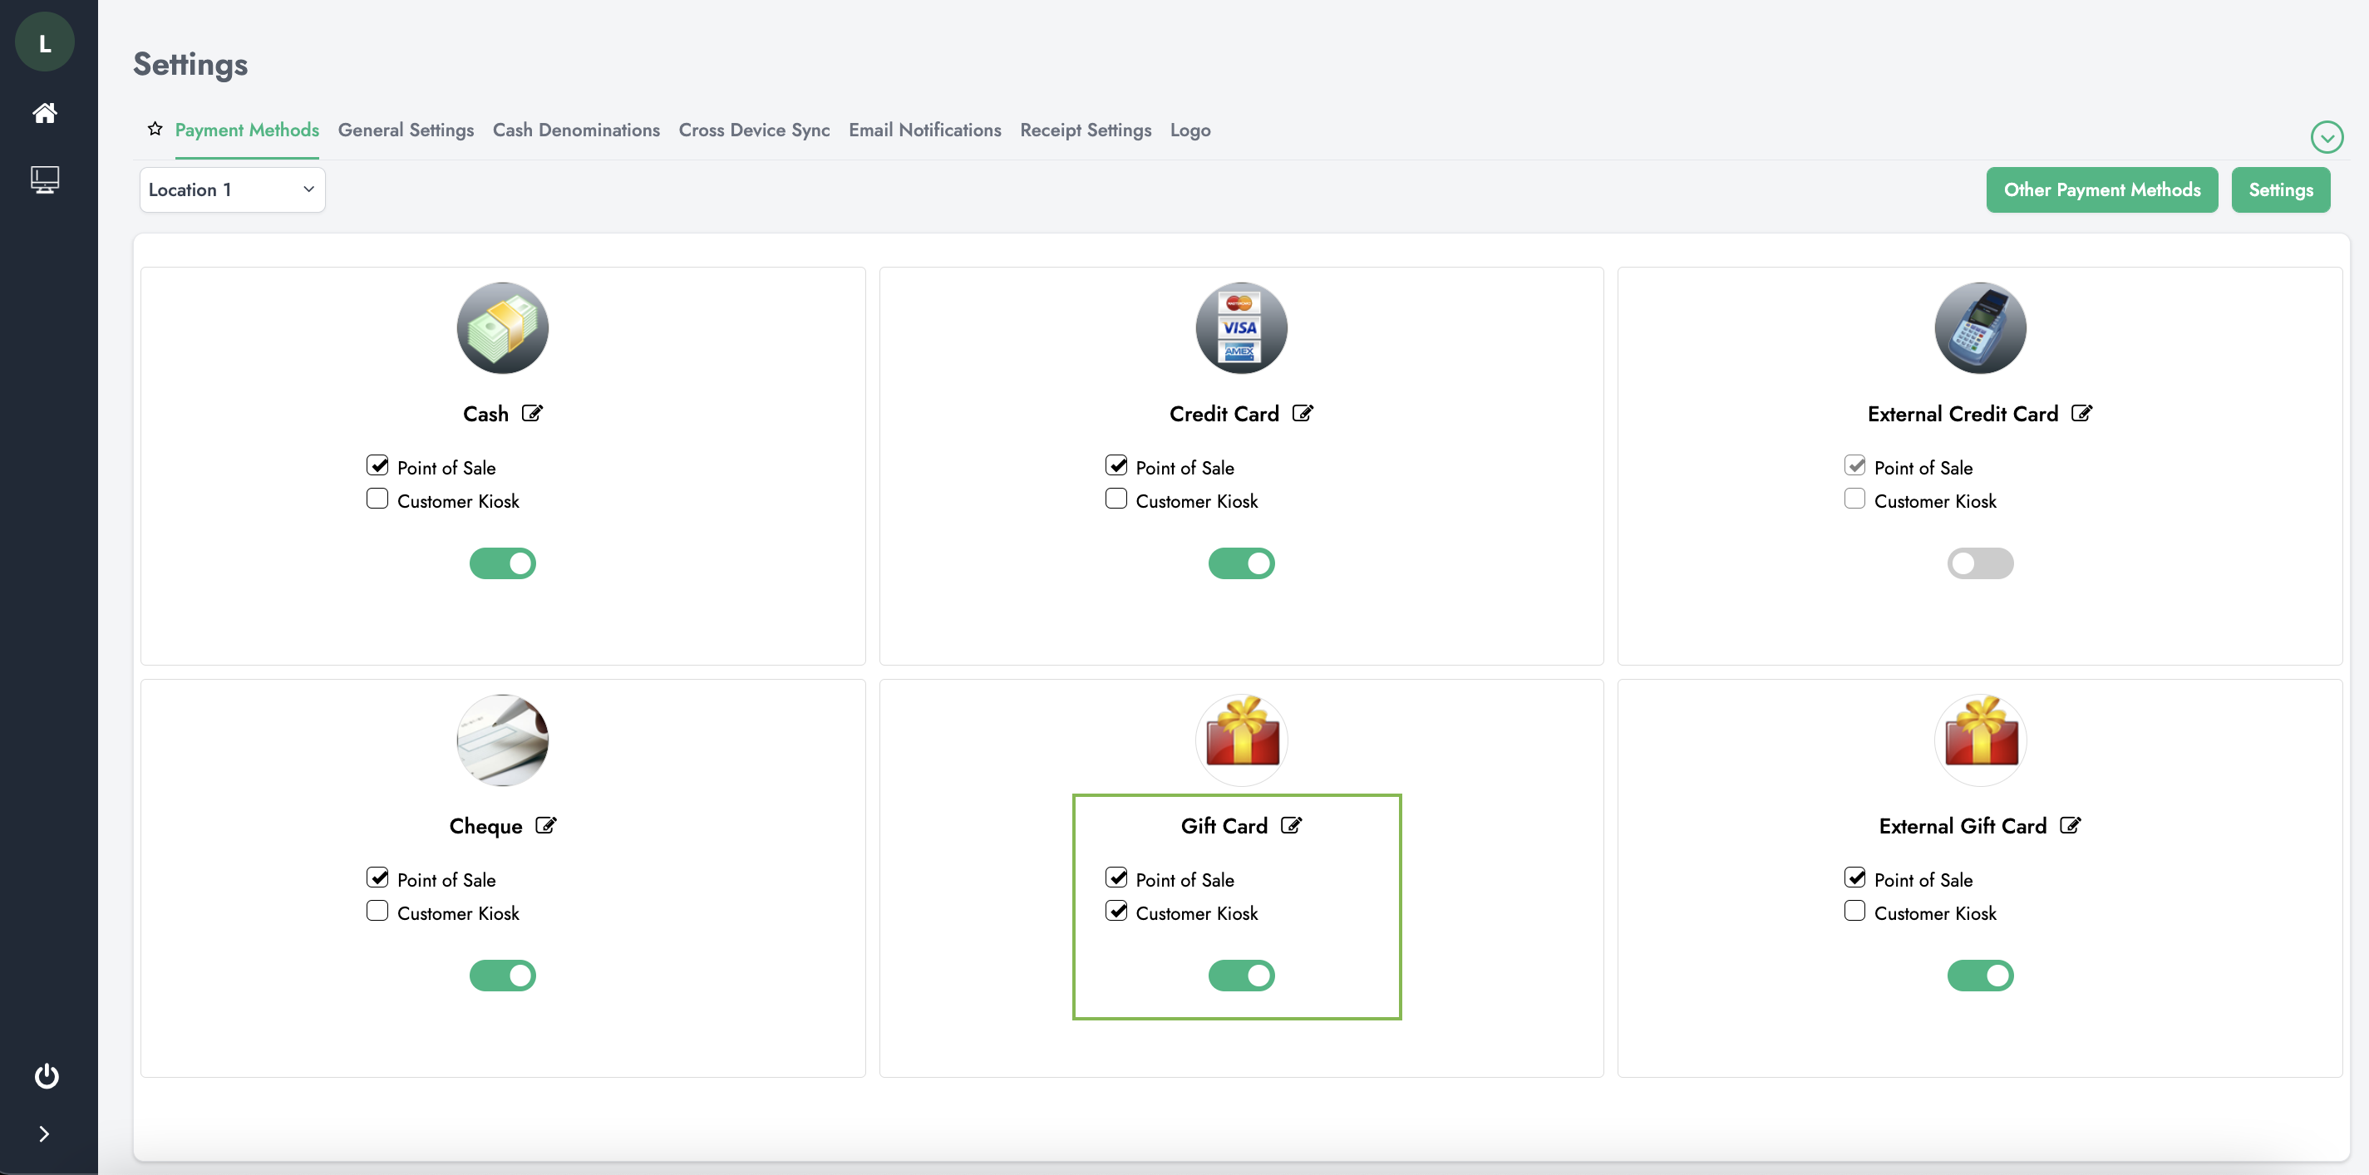2369x1175 pixels.
Task: Open the Location 1 dropdown
Action: click(x=232, y=189)
